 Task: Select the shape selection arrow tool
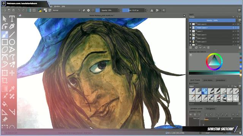point(5,19)
